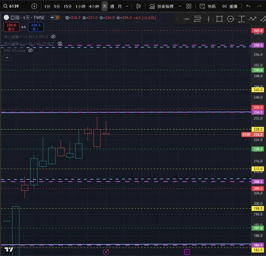266x256 pixels.
Task: Select the 天 daily interval
Action: pos(105,6)
